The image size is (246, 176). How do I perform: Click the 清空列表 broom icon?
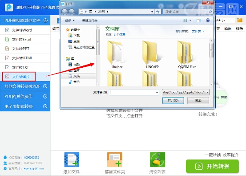tap(157, 160)
